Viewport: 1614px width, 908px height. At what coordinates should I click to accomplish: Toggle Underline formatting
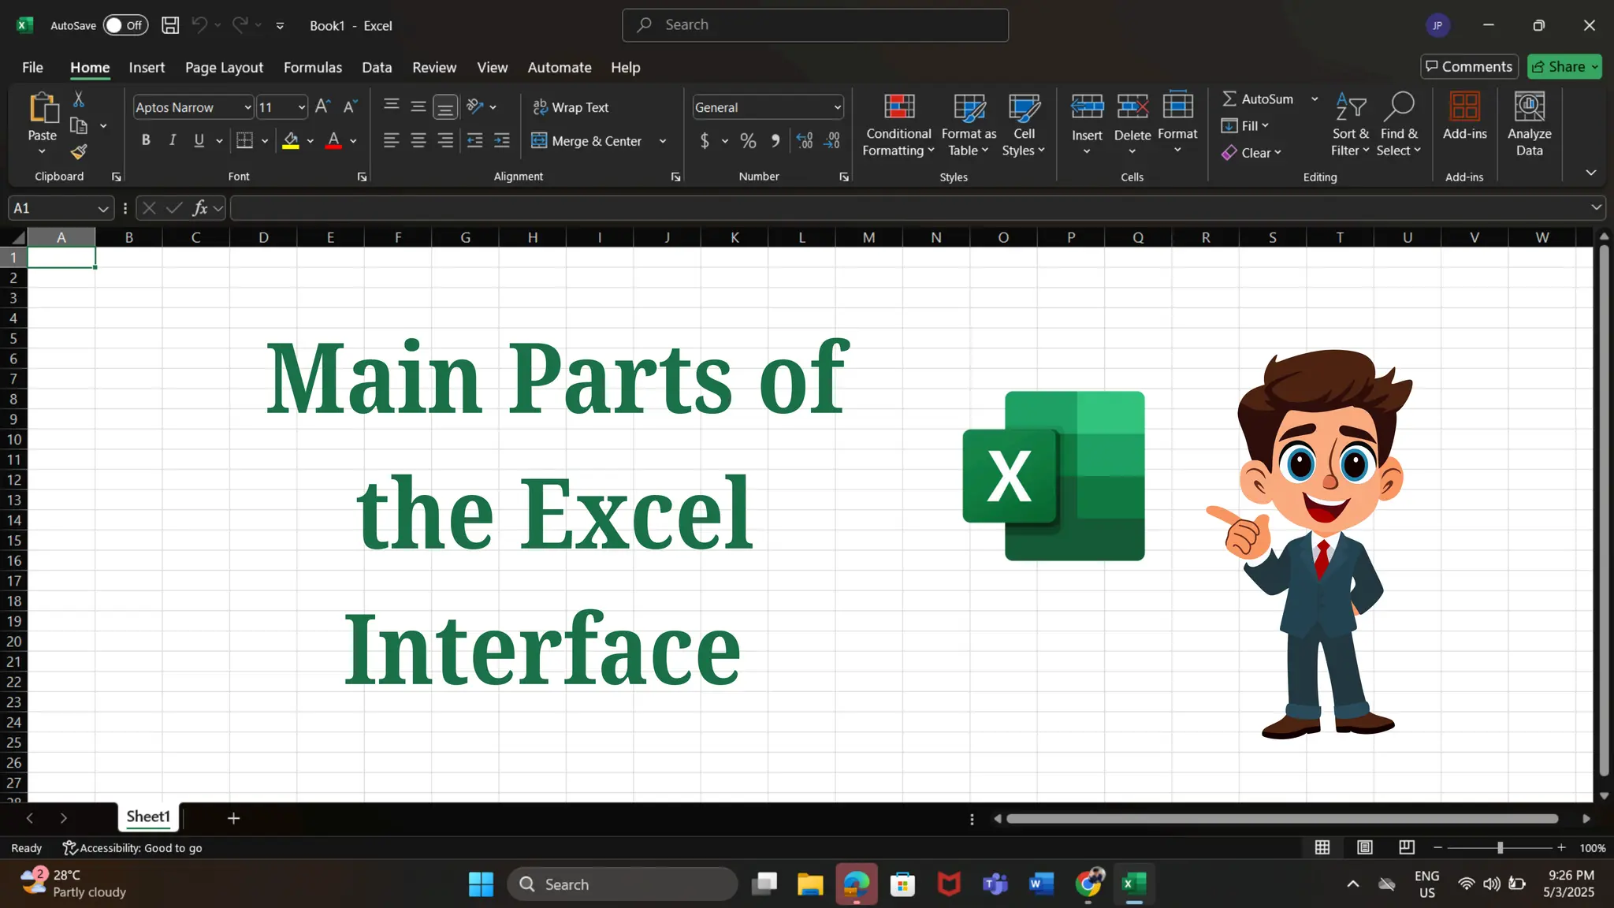(199, 140)
